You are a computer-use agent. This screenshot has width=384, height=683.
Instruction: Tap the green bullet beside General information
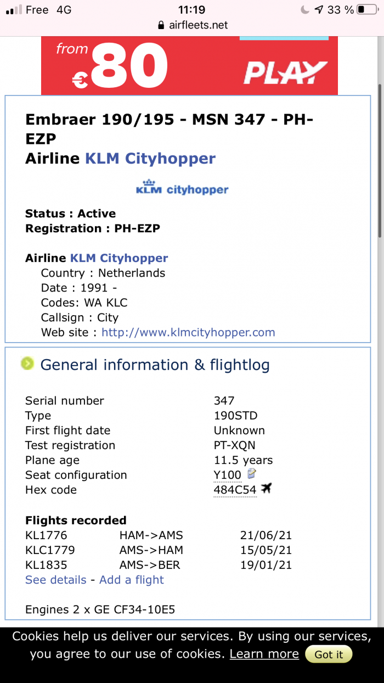click(x=27, y=363)
